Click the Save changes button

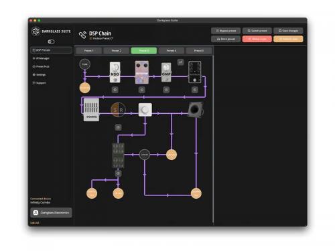(x=288, y=31)
